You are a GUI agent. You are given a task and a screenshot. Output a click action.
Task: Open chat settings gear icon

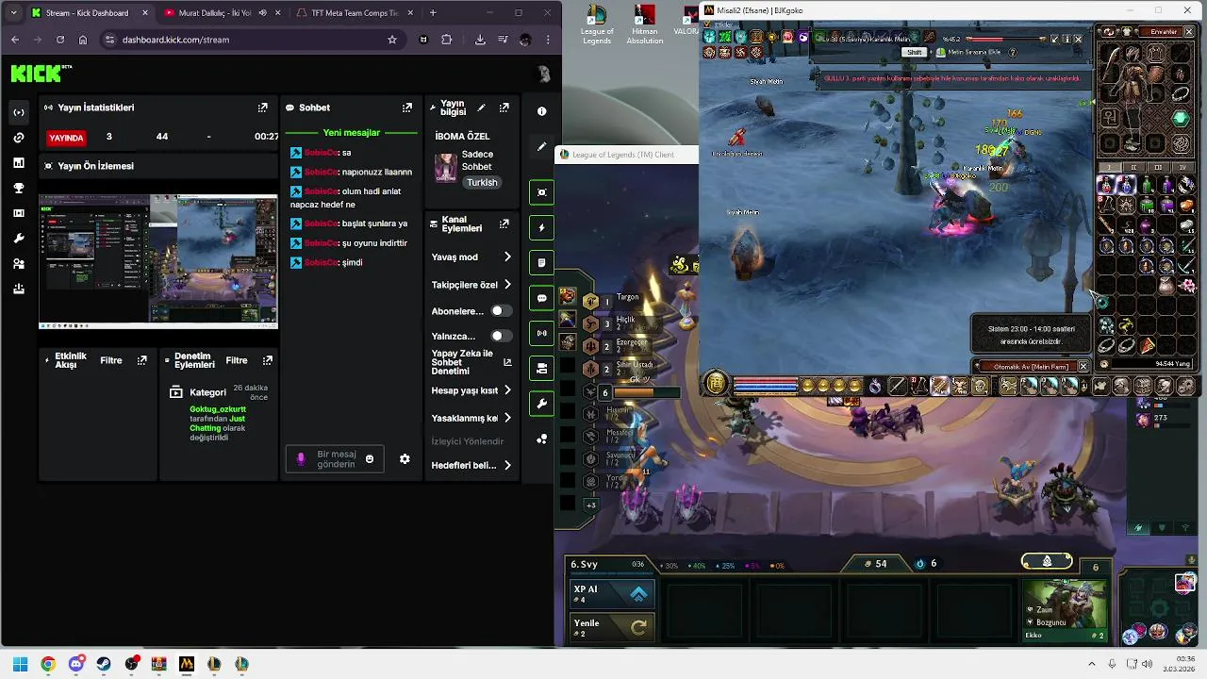pyautogui.click(x=405, y=459)
